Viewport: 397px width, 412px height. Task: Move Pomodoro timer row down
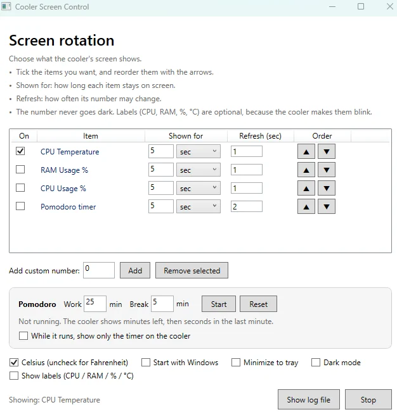click(327, 207)
